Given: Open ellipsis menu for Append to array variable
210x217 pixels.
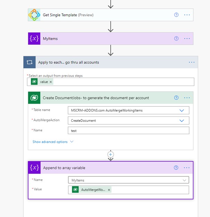Looking at the screenshot, I should coord(187,167).
